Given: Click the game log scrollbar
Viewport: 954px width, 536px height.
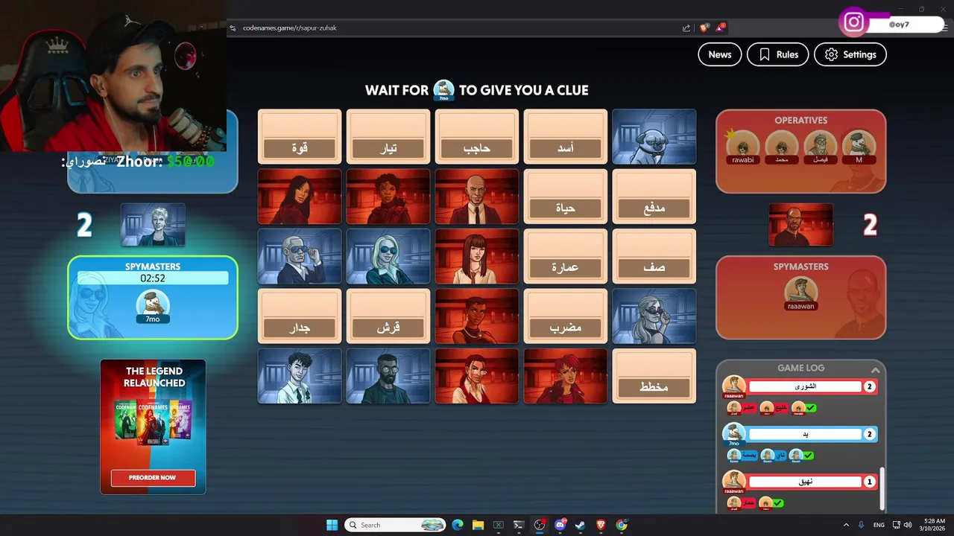Looking at the screenshot, I should 882,488.
